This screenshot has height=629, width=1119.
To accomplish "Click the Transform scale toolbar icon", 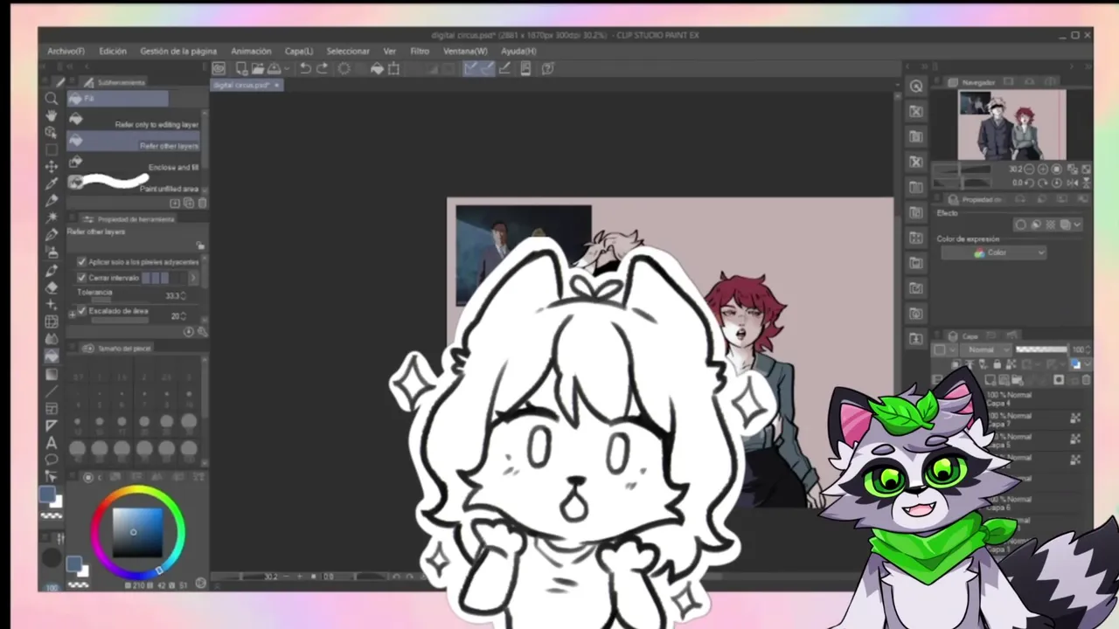I will (x=394, y=68).
